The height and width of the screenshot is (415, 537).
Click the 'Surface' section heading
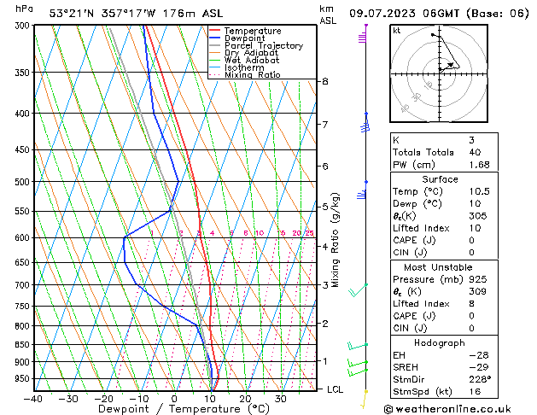coord(440,179)
